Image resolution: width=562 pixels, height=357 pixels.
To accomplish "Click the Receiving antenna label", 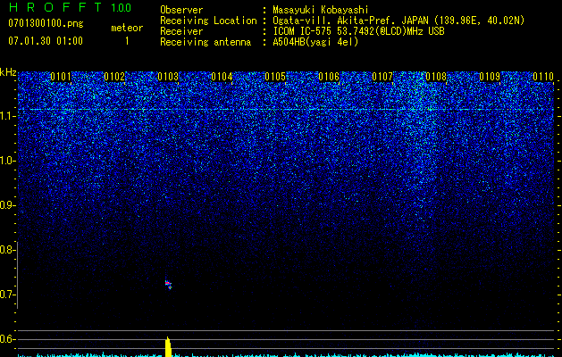I will click(206, 42).
